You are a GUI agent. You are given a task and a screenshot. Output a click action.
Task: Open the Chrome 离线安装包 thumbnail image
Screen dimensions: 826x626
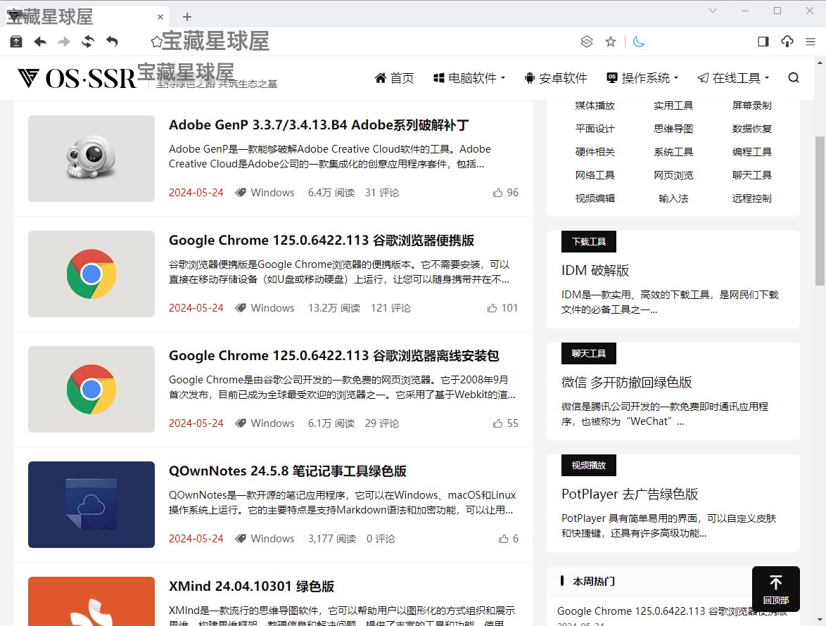pos(91,389)
